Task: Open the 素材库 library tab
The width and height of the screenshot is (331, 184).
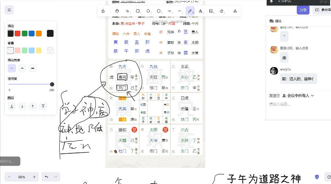Action: pos(322,9)
